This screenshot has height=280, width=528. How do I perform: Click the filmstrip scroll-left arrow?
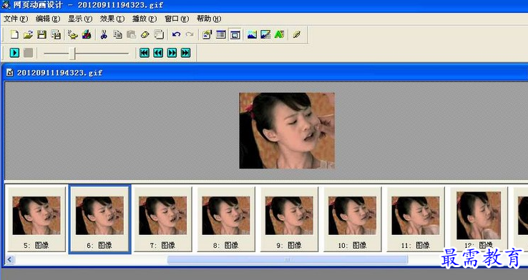(9, 259)
